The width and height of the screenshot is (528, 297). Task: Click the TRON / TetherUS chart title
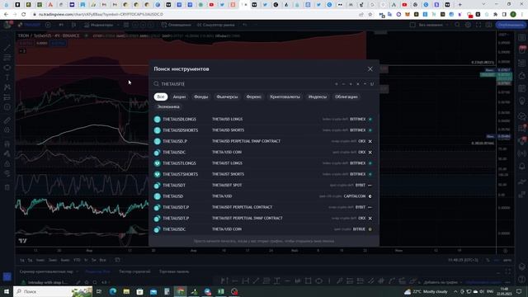(x=49, y=35)
